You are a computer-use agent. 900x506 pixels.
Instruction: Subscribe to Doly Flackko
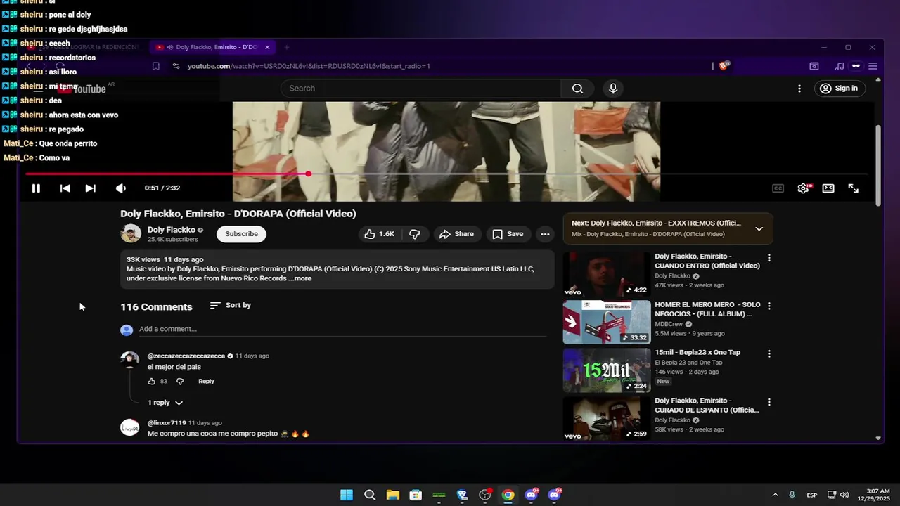(x=241, y=234)
